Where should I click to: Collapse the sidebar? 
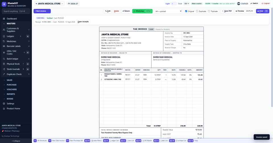(16, 141)
